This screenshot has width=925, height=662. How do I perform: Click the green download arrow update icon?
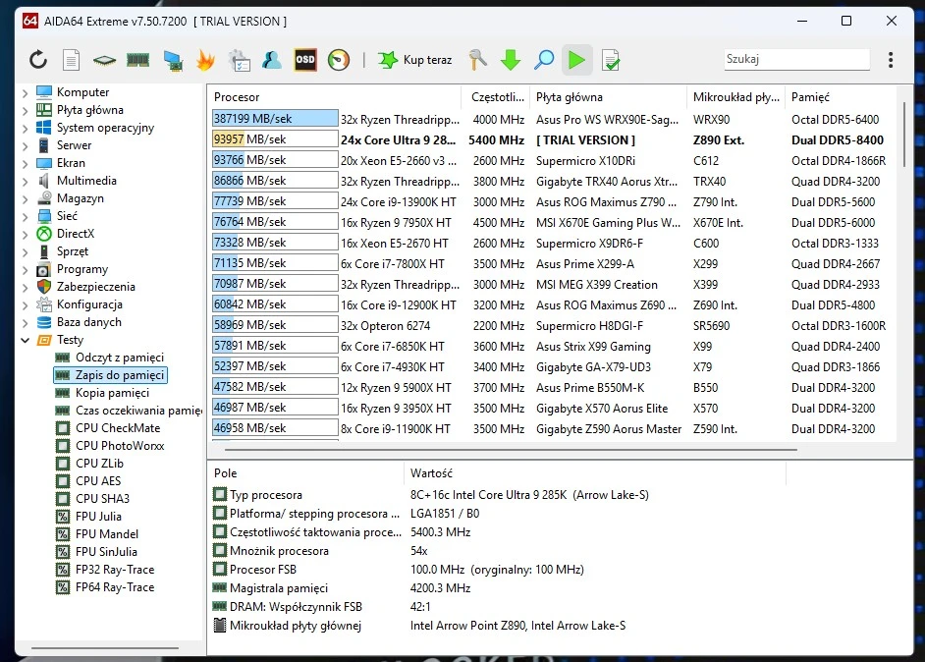click(x=511, y=60)
